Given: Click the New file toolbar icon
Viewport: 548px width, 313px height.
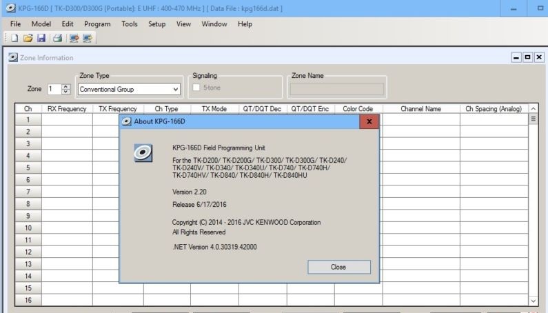Looking at the screenshot, I should tap(14, 38).
